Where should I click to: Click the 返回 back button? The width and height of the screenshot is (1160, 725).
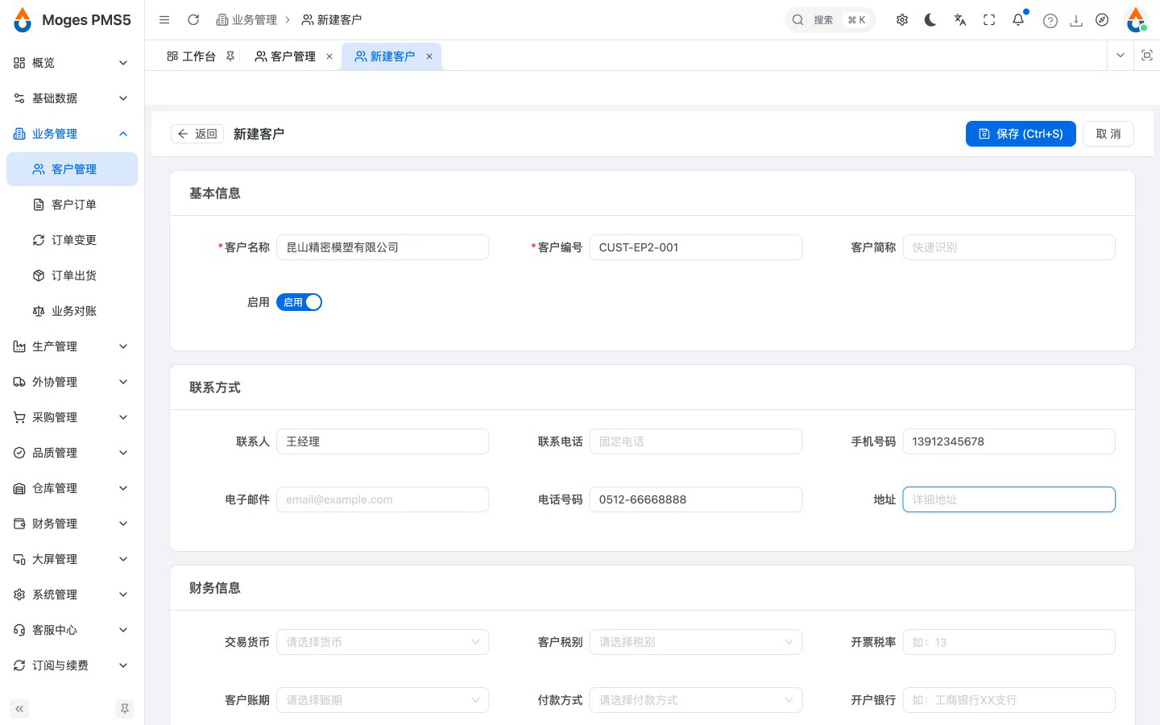[x=197, y=134]
